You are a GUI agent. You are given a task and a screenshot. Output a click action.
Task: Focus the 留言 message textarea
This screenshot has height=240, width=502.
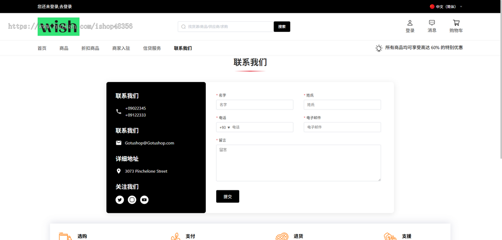click(299, 163)
